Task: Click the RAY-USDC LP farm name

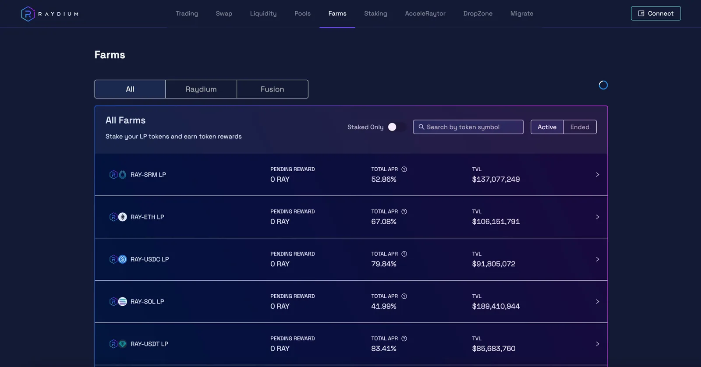Action: [150, 259]
